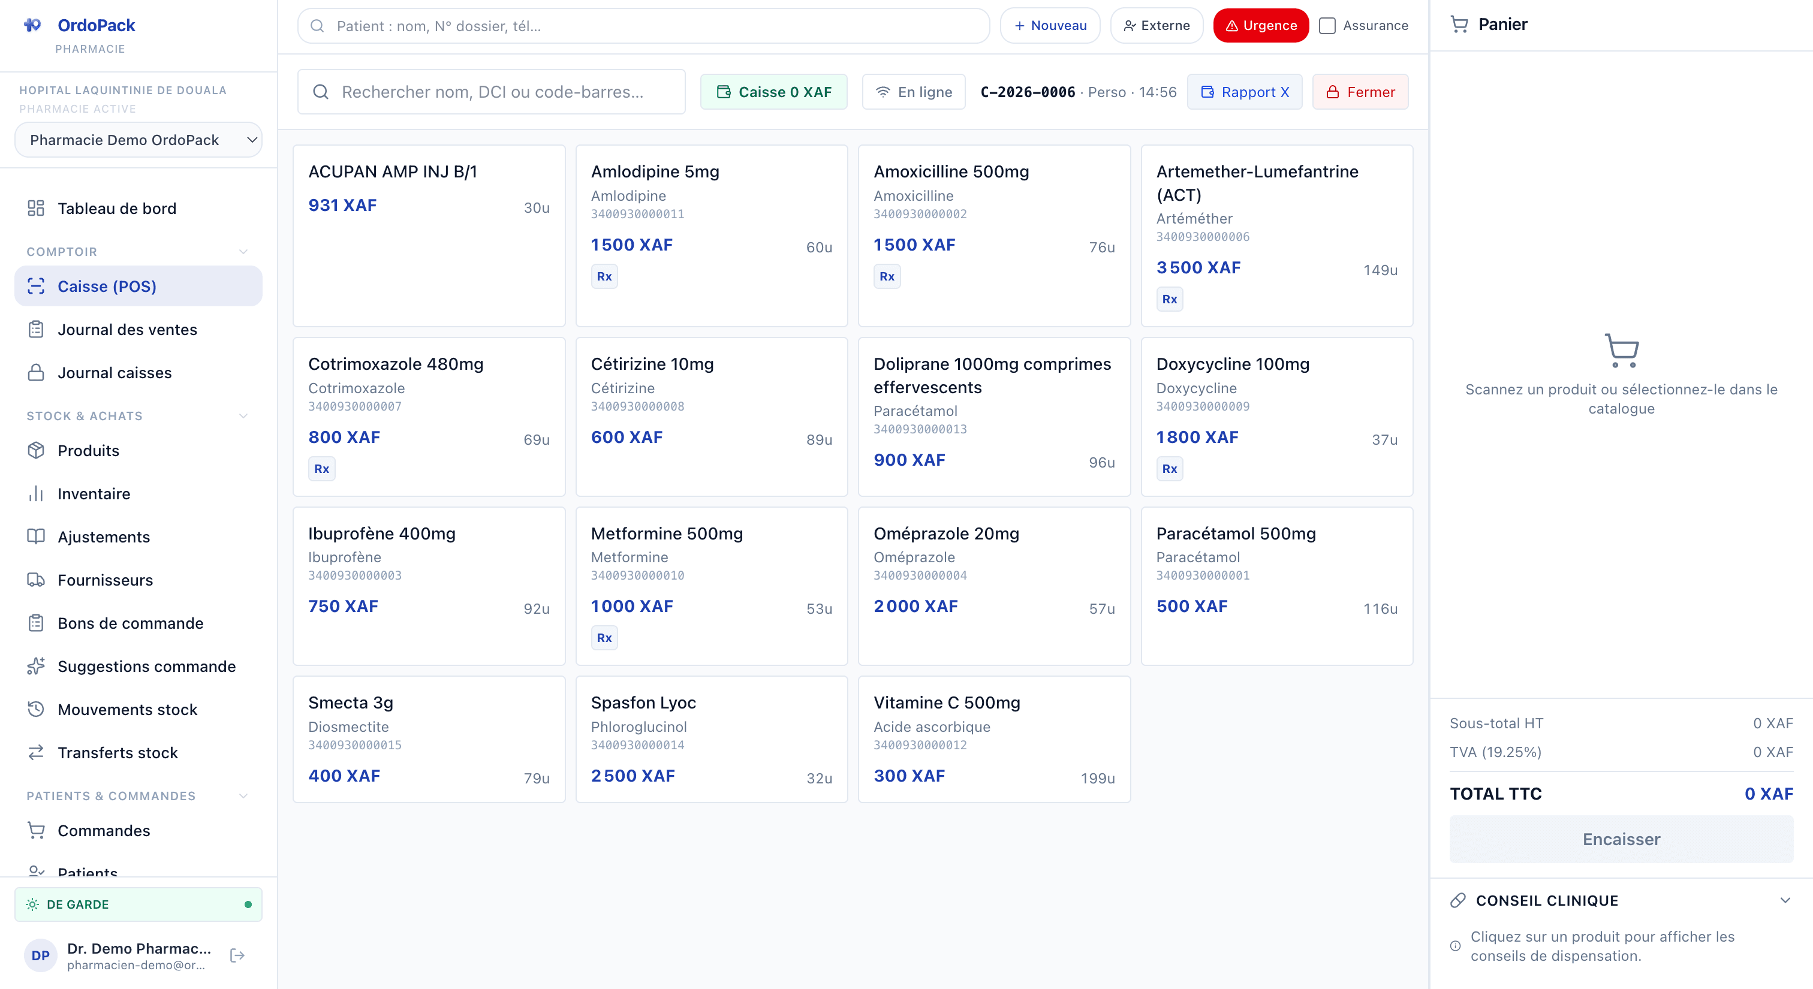
Task: Open Journal des ventes menu item
Action: [127, 330]
